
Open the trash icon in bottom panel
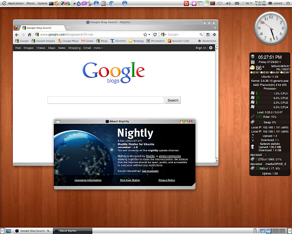click(x=255, y=231)
